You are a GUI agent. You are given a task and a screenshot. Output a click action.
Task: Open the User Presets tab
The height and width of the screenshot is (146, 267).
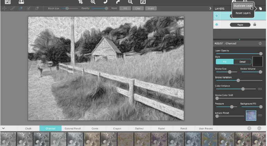tap(206, 128)
